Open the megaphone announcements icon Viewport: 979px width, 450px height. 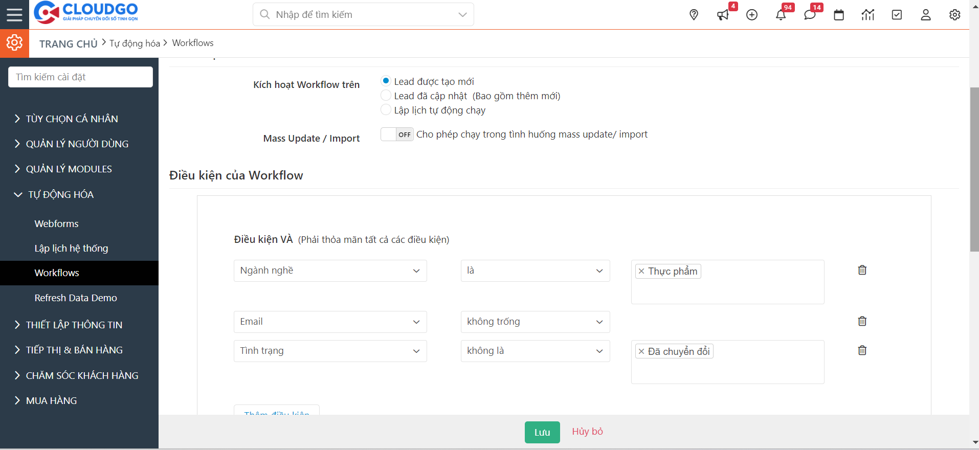(723, 15)
